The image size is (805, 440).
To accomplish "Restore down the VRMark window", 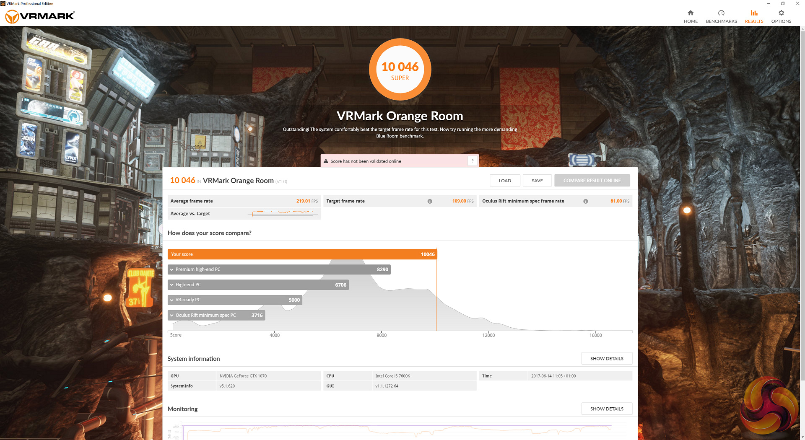I will [x=783, y=4].
